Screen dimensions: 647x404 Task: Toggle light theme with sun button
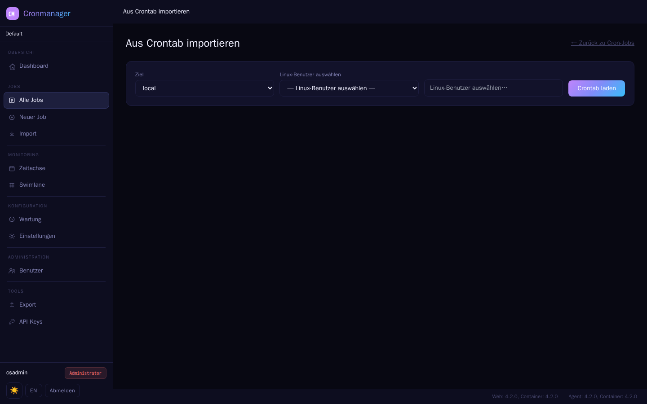point(14,391)
